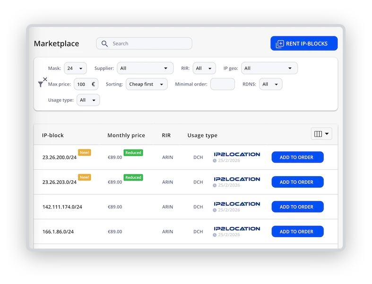Select IP block 142.111.174.0/24 text
This screenshot has height=284, width=372.
point(62,207)
